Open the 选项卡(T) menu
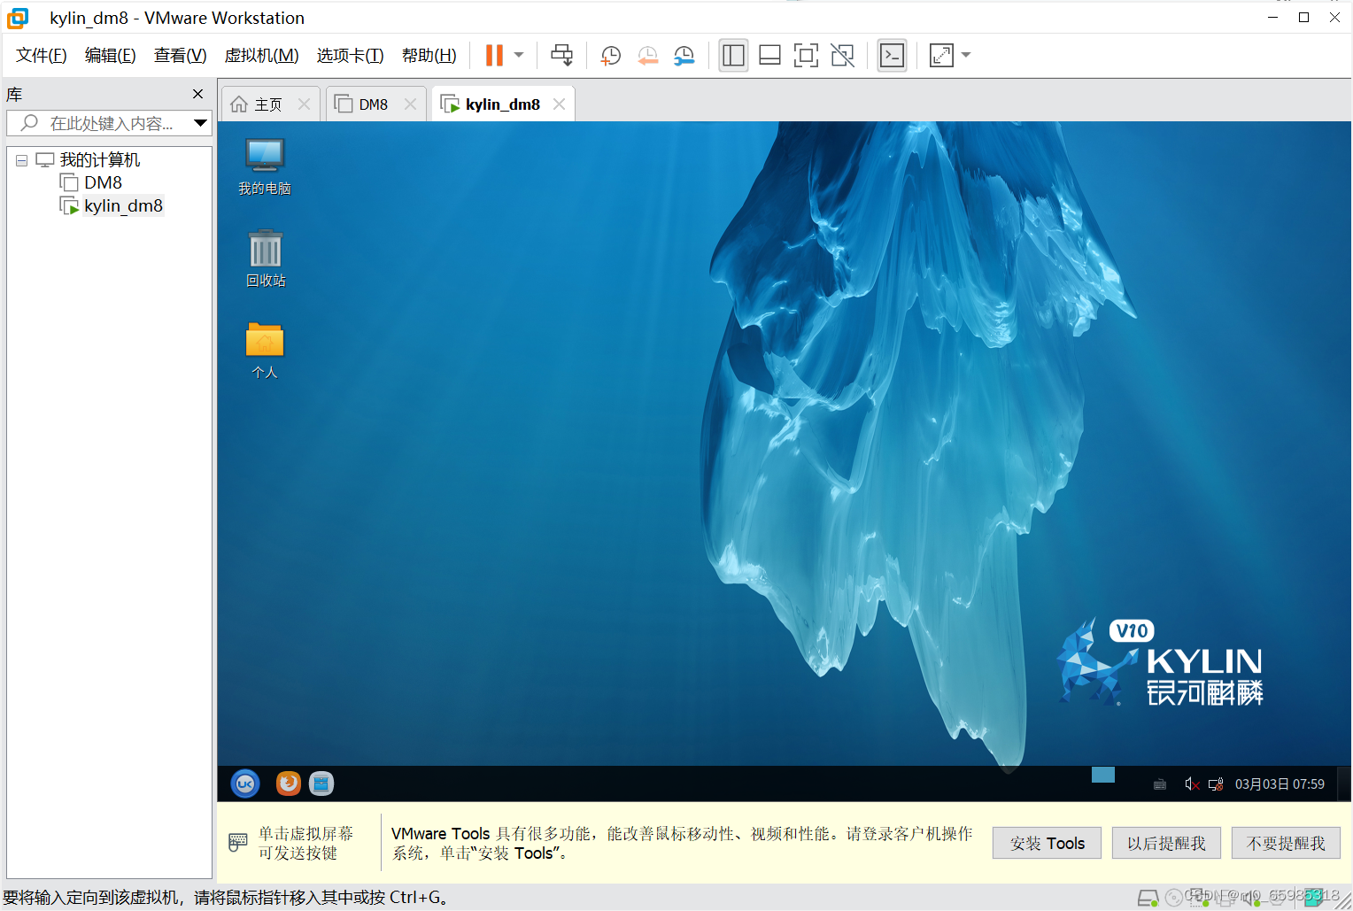Viewport: 1353px width, 911px height. [350, 55]
